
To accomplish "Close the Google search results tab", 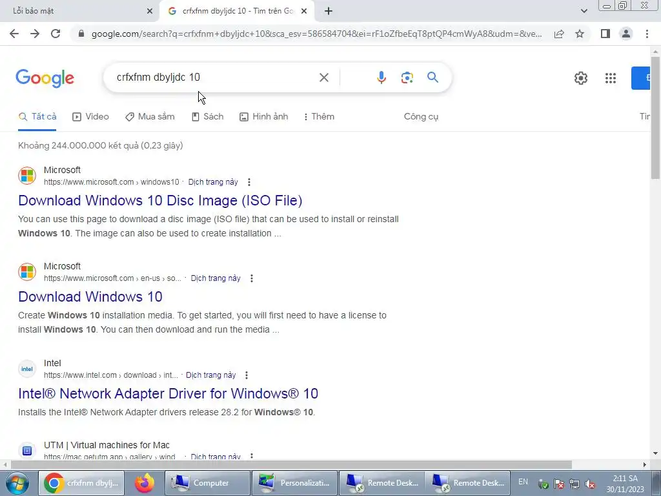I will click(304, 11).
